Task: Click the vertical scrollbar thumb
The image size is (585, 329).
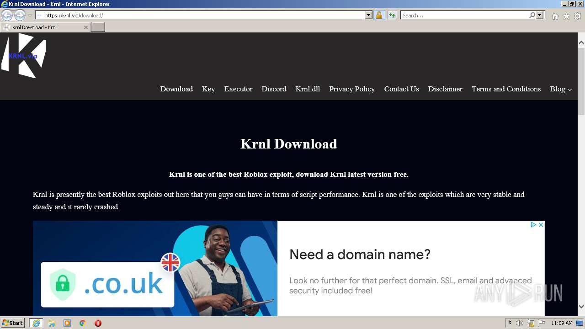Action: (581, 81)
